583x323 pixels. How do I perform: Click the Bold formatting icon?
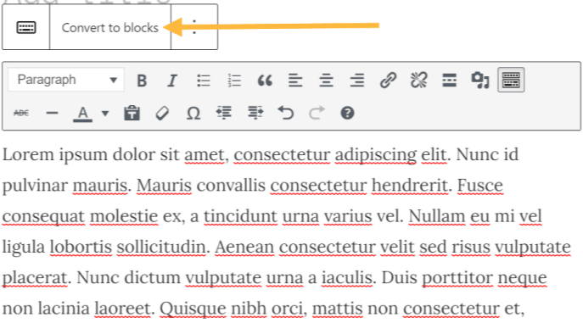[x=142, y=81]
